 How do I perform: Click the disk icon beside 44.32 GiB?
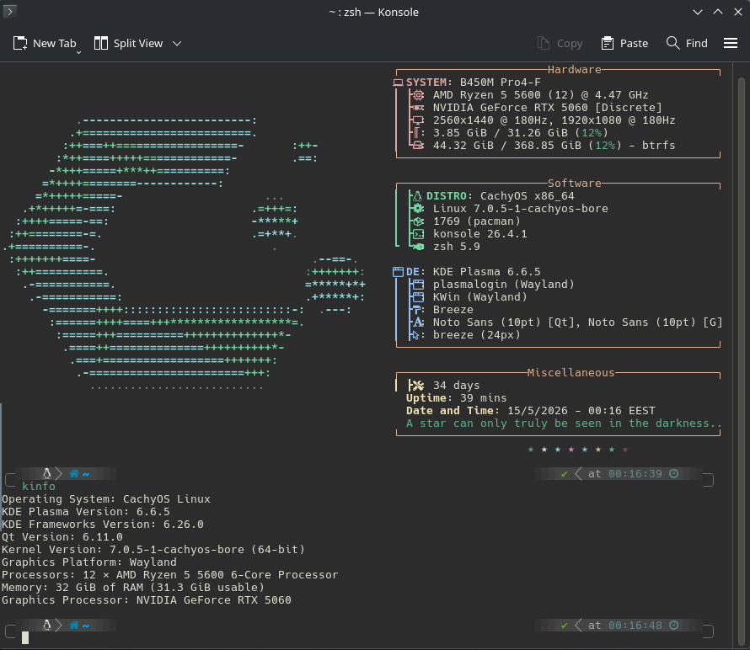point(418,146)
